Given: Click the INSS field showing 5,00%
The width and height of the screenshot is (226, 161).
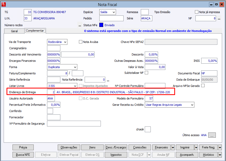Looking at the screenshot, I should tap(209, 61).
